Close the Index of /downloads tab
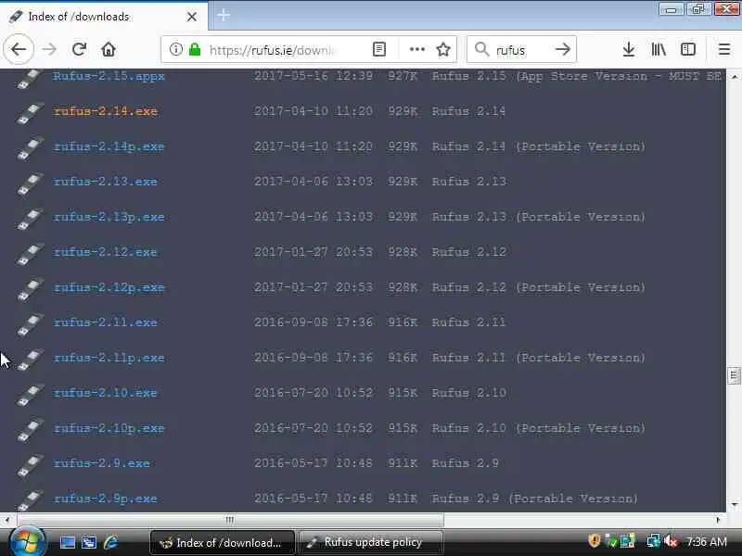 tap(192, 17)
